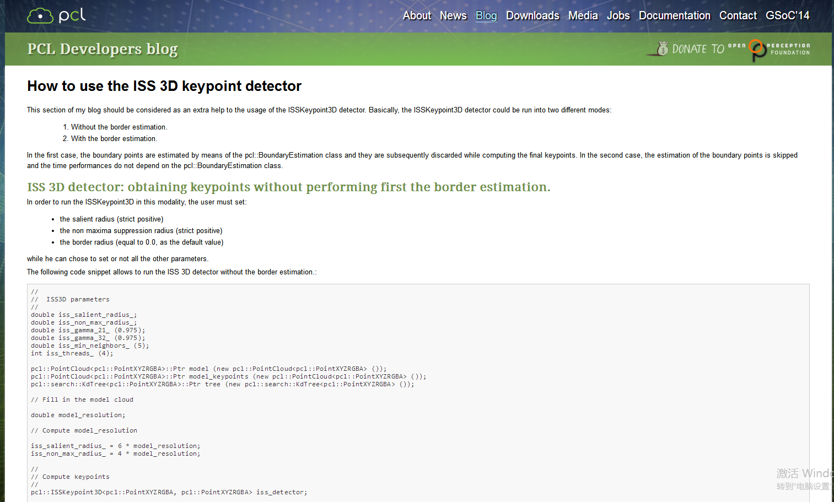Screen dimensions: 834x502
Task: Click code line declaring KdTree Ptr tree
Action: tap(223, 385)
